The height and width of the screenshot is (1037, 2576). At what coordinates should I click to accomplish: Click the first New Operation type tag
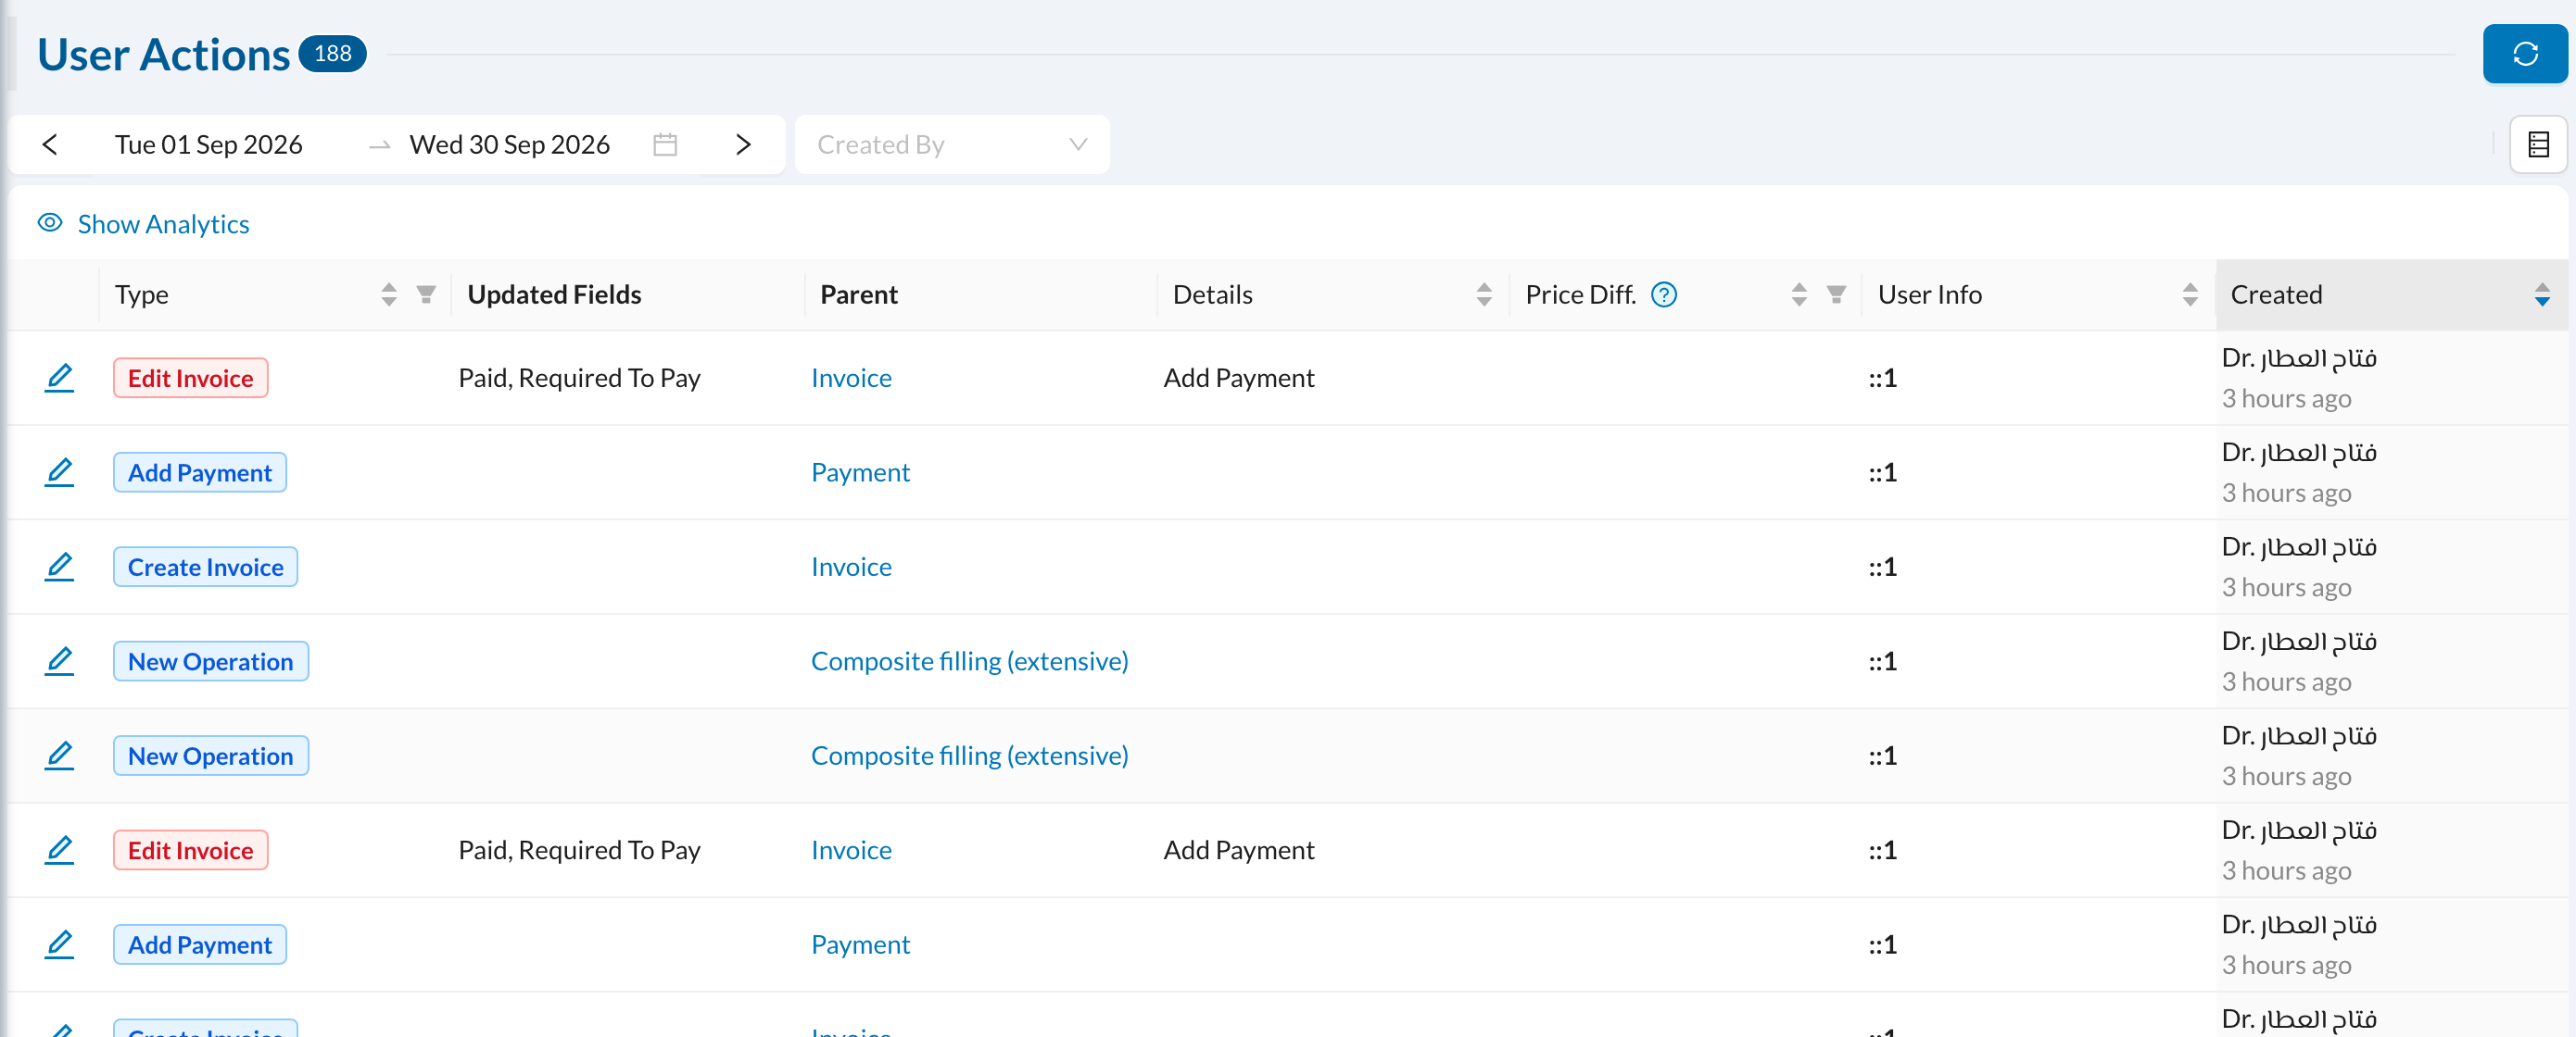click(210, 661)
